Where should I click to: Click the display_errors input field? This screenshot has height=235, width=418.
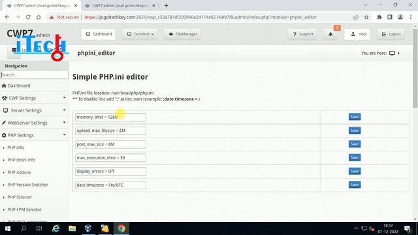[x=110, y=171]
